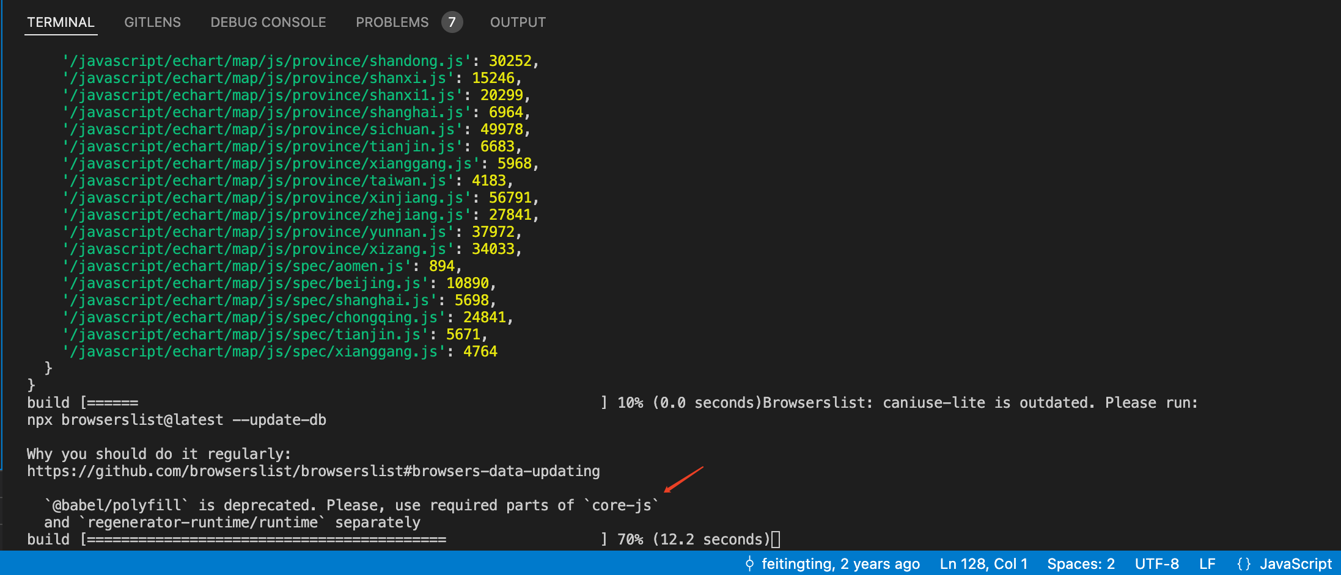This screenshot has height=575, width=1341.
Task: Click the shandong.js path line
Action: (301, 61)
